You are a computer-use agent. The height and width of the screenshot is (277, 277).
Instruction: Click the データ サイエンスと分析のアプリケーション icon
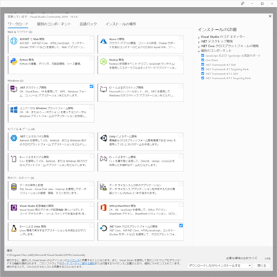103,187
